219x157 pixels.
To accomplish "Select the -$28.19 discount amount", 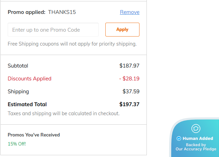I will point(129,79).
